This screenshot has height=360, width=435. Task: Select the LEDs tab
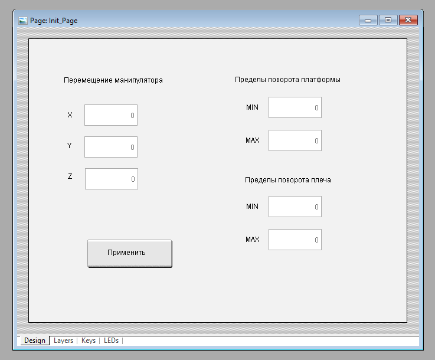(x=111, y=341)
